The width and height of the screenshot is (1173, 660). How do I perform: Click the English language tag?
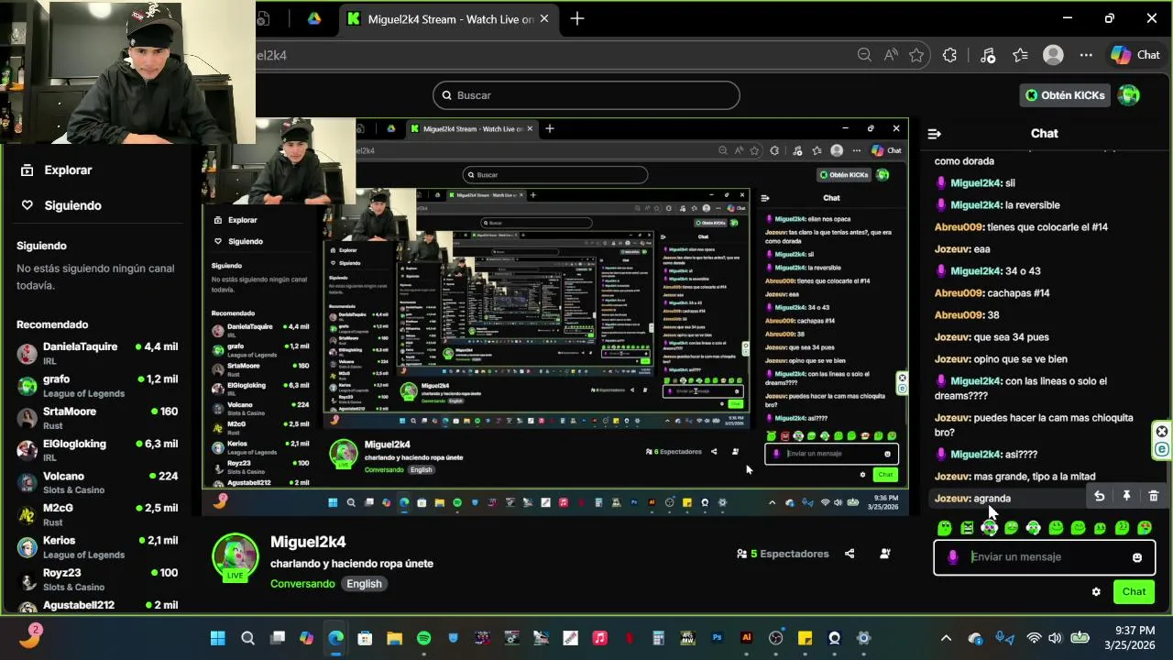[364, 584]
